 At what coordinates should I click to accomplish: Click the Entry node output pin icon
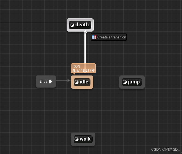click(50, 82)
